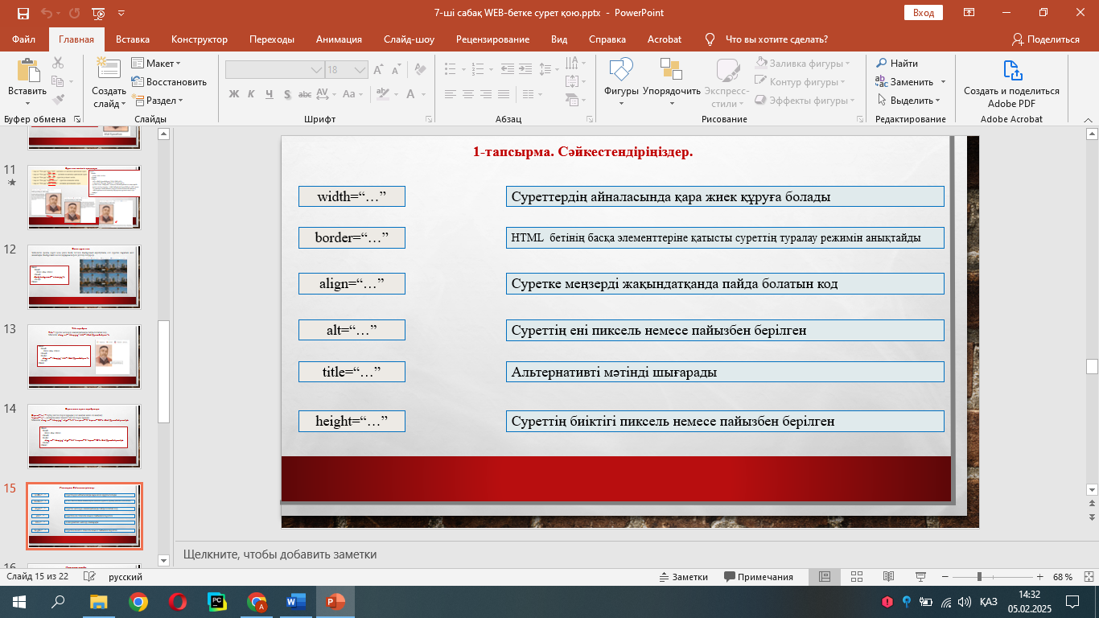The image size is (1099, 618).
Task: Click the Sign in (Вход) button
Action: 923,13
